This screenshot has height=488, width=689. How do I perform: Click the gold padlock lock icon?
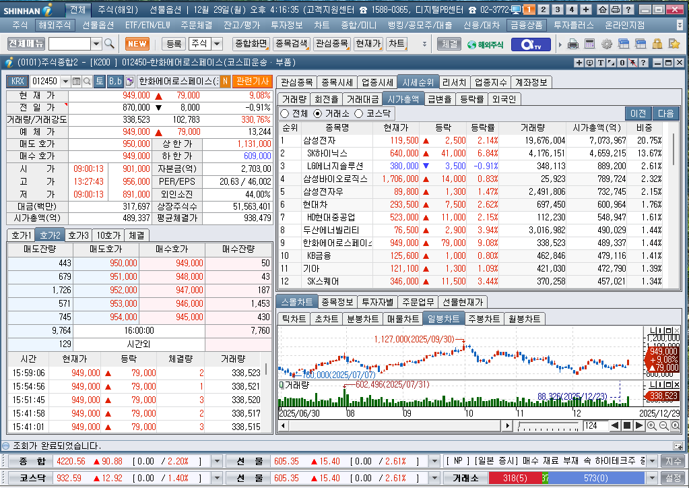tap(657, 44)
